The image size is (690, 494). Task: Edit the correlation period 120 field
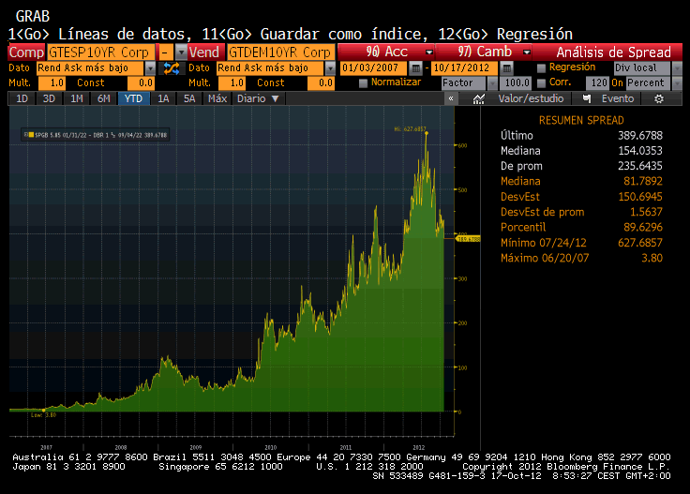coord(597,83)
